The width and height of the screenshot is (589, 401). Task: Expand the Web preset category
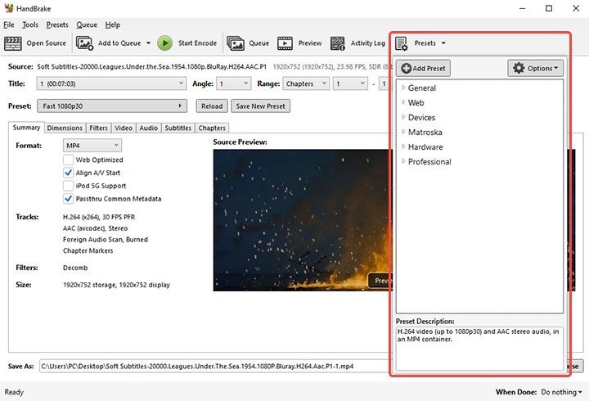pyautogui.click(x=403, y=102)
